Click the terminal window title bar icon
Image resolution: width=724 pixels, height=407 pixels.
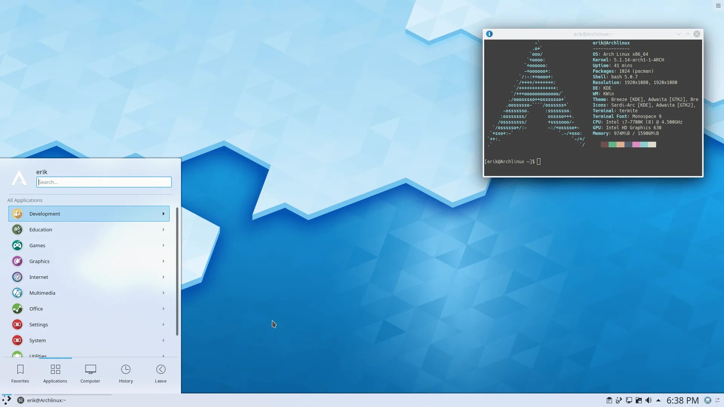tap(489, 34)
